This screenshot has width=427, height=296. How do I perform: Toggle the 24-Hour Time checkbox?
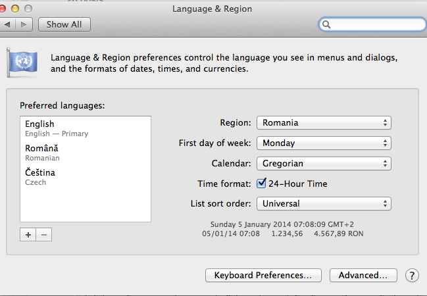261,184
